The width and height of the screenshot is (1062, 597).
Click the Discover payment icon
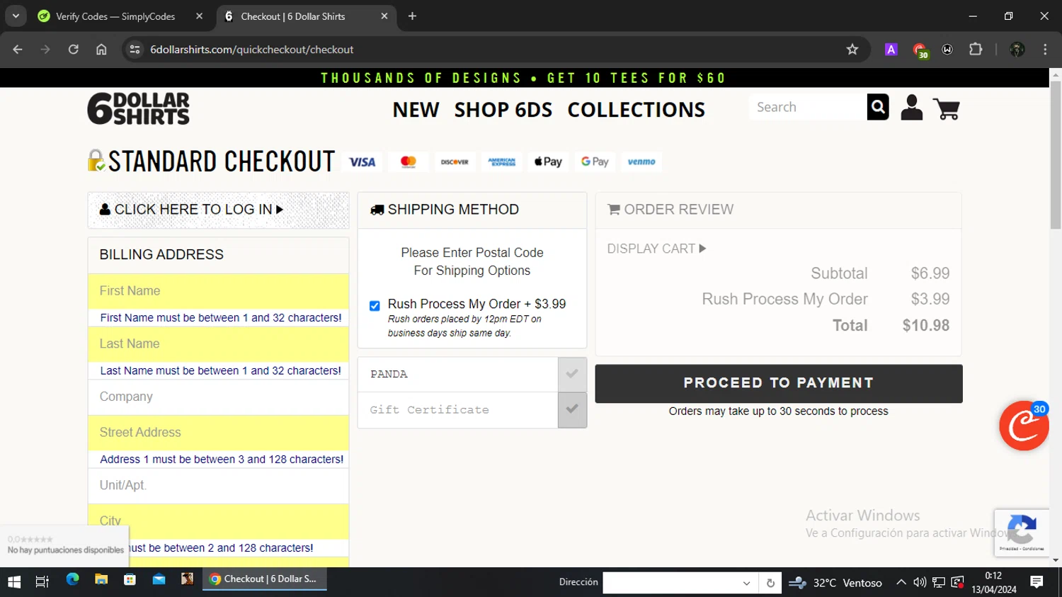coord(455,162)
